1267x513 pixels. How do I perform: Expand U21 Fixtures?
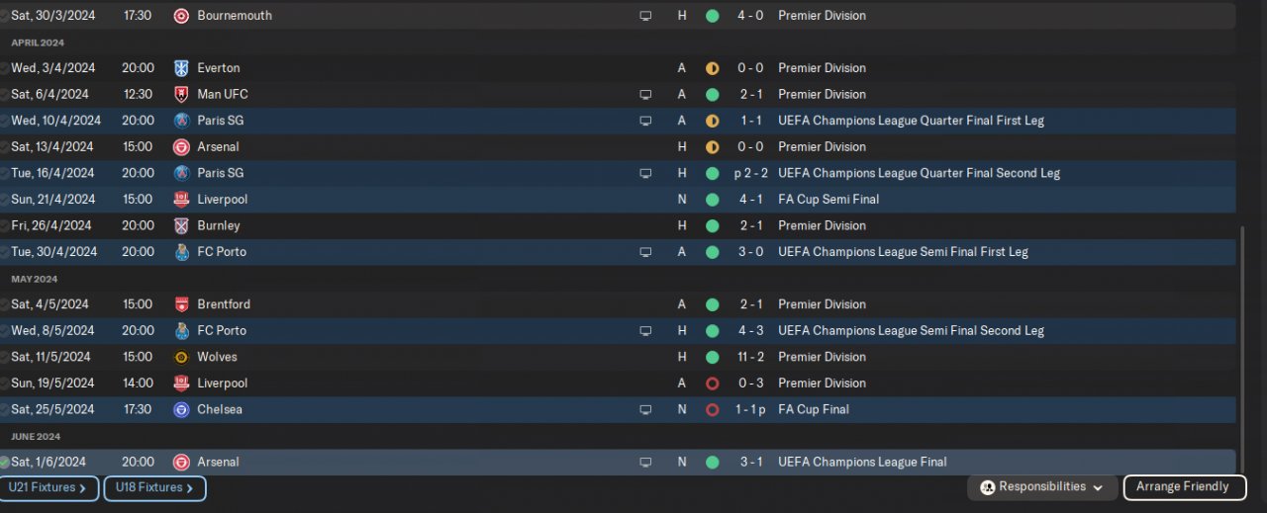point(48,488)
